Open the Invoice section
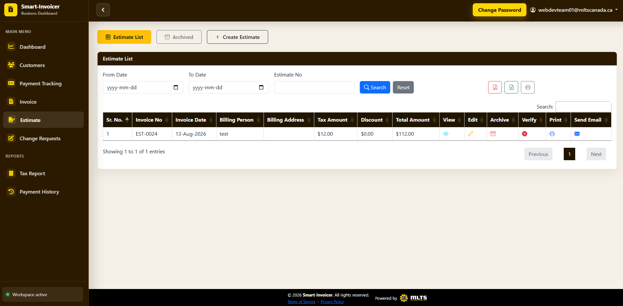The image size is (623, 306). [x=43, y=102]
